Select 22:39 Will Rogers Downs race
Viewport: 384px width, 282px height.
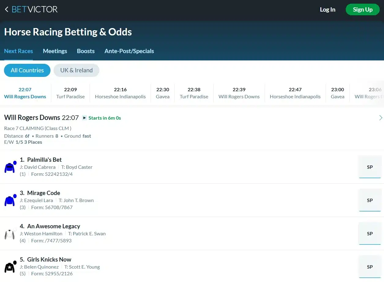point(239,93)
